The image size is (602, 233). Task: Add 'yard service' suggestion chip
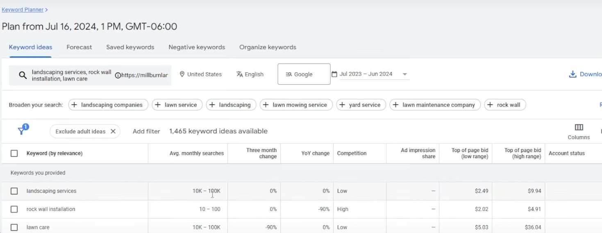(361, 105)
